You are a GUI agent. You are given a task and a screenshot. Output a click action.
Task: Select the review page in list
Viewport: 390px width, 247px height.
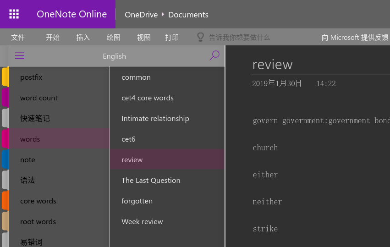pos(167,159)
